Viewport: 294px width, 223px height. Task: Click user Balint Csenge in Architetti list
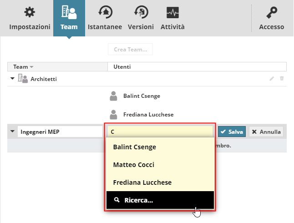tap(141, 96)
